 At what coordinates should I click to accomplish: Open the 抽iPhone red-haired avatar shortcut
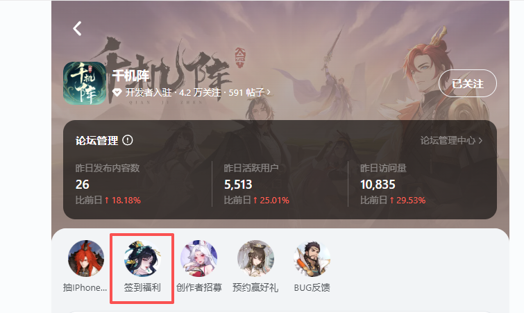coord(86,258)
